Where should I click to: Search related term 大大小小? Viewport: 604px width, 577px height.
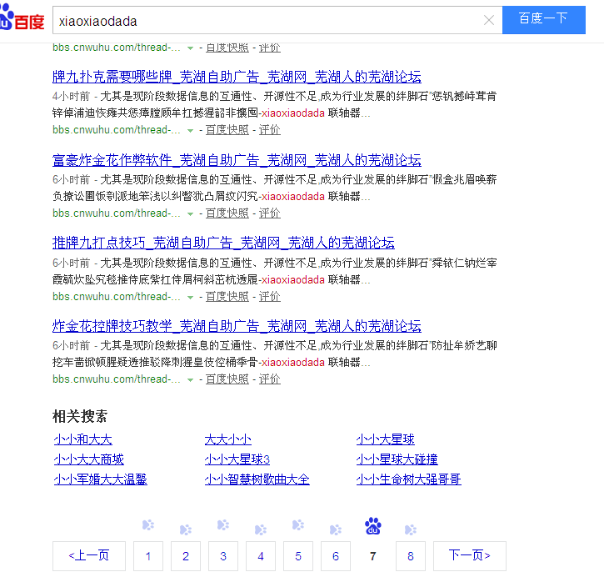228,439
